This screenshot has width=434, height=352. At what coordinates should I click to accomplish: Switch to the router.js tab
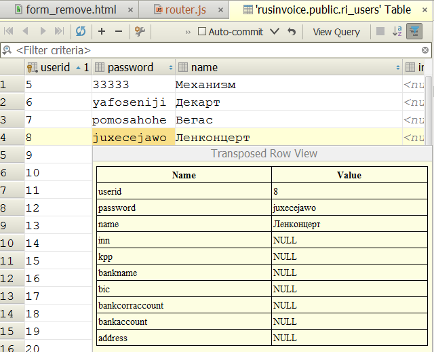pos(184,10)
